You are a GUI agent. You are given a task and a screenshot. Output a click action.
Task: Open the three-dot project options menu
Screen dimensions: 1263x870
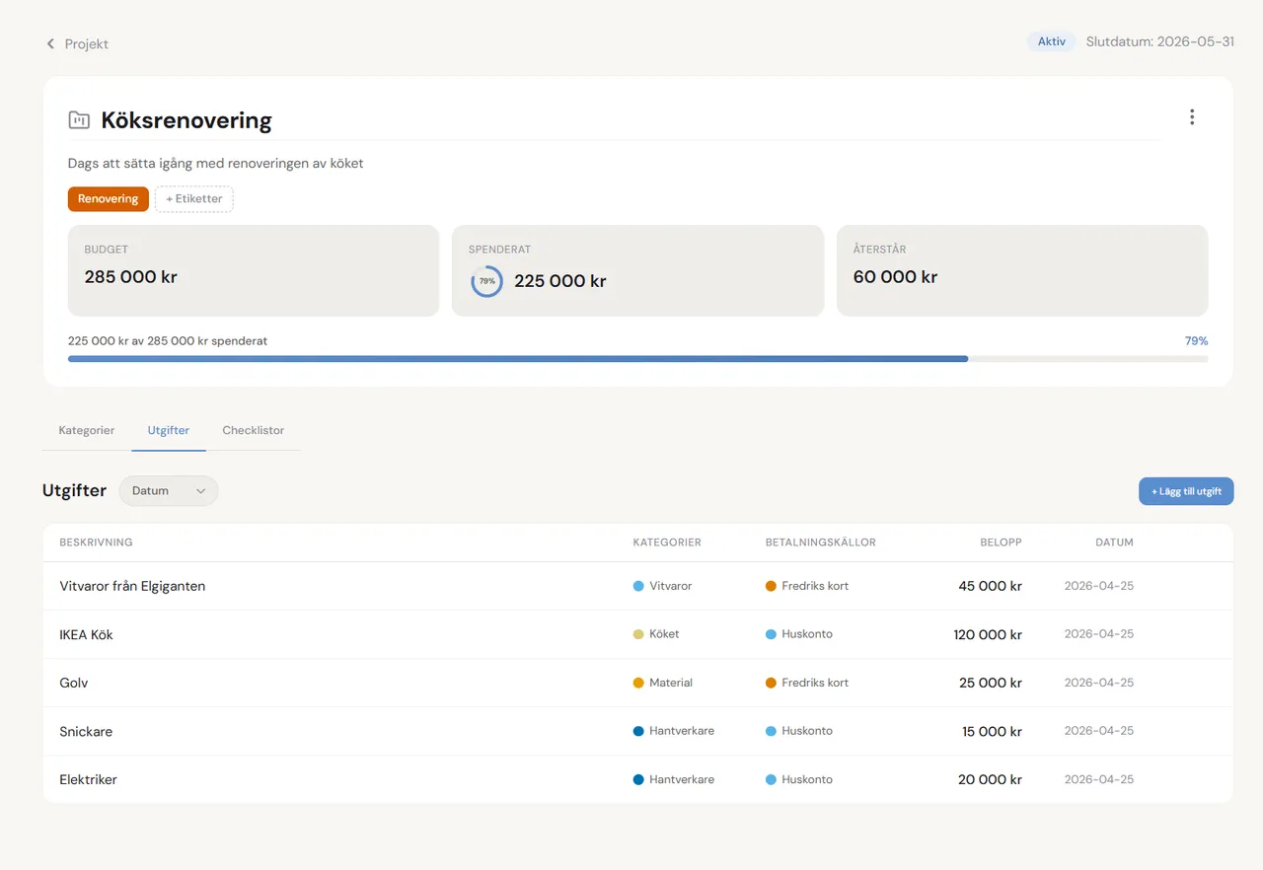[x=1192, y=117]
